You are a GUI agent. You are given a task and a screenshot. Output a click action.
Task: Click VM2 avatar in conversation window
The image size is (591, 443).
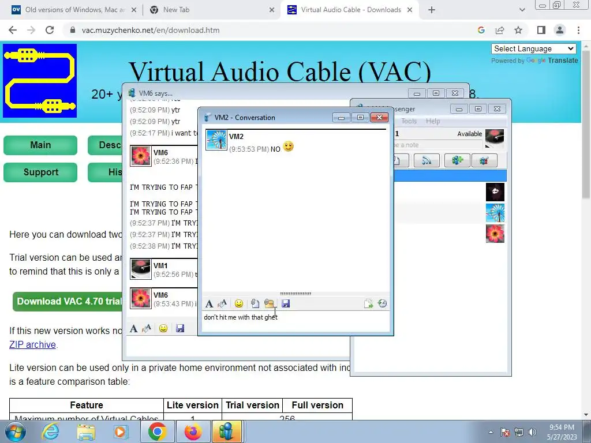(216, 140)
